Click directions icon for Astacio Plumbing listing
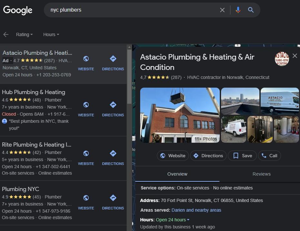300x231 pixels. tap(113, 59)
